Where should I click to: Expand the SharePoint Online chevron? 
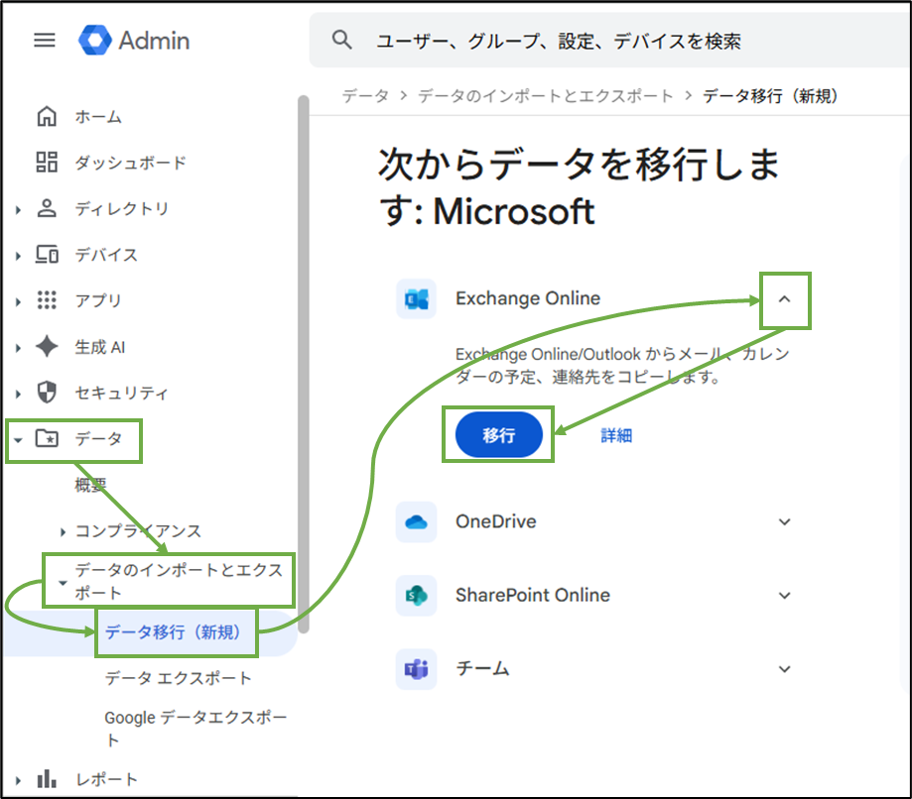[x=785, y=596]
